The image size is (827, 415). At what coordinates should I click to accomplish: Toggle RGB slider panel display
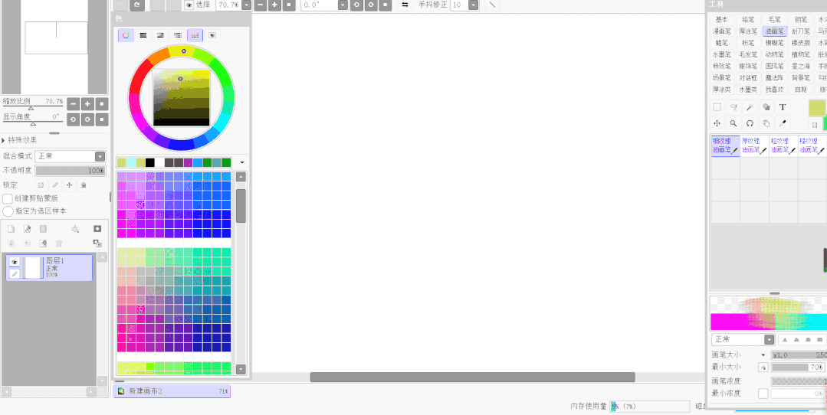click(143, 35)
